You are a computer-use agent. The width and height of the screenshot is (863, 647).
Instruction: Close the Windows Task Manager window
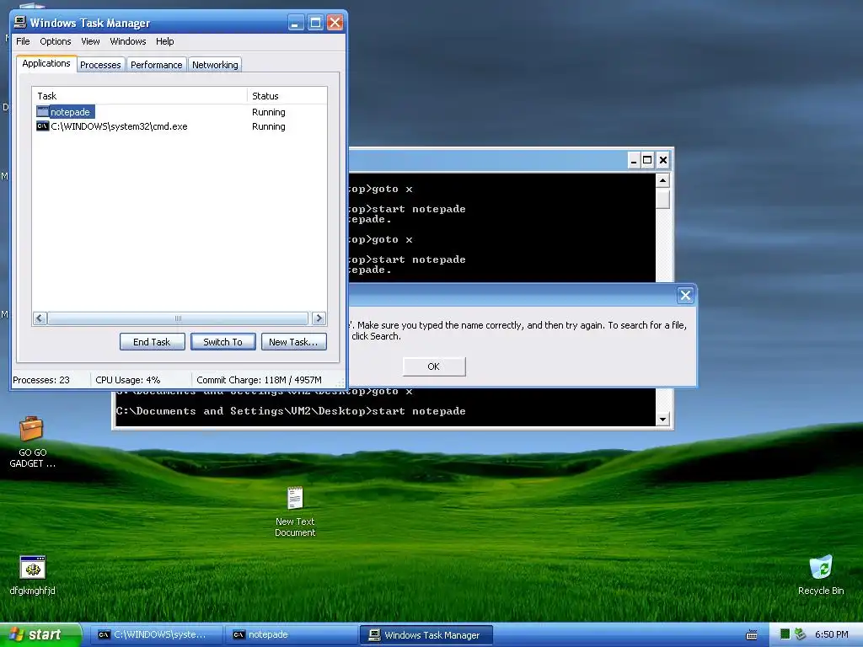click(x=335, y=23)
